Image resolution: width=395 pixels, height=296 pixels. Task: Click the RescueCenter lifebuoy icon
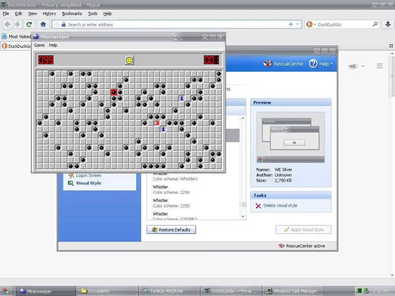tap(267, 64)
